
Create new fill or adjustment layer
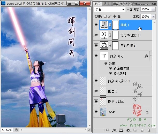[x=128, y=130]
